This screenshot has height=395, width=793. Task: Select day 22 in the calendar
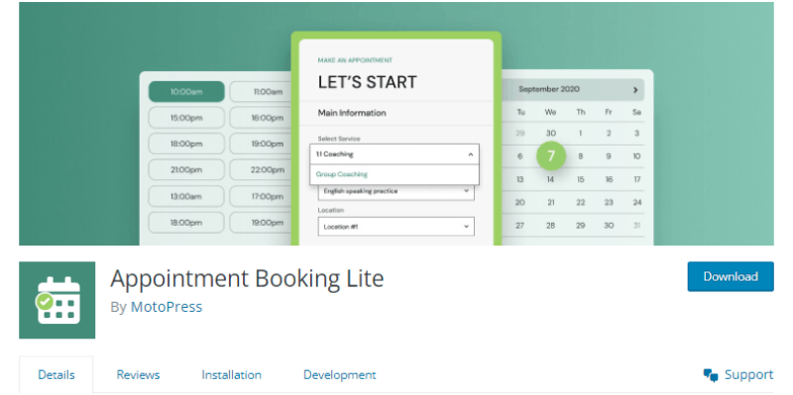coord(580,203)
